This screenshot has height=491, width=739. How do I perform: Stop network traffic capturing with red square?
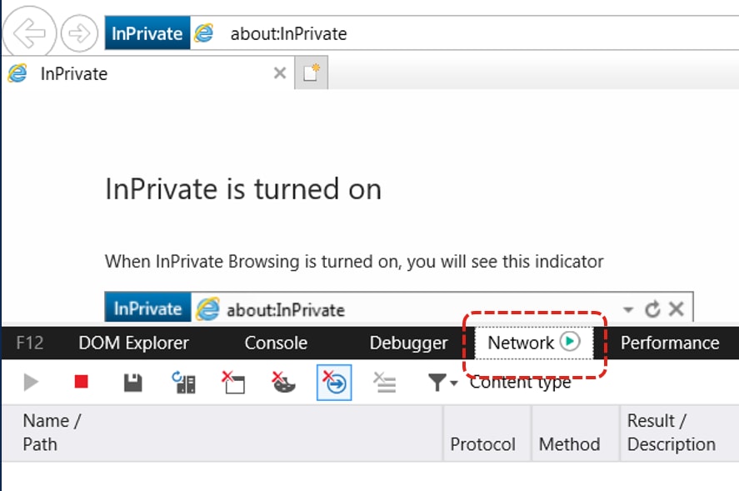82,381
